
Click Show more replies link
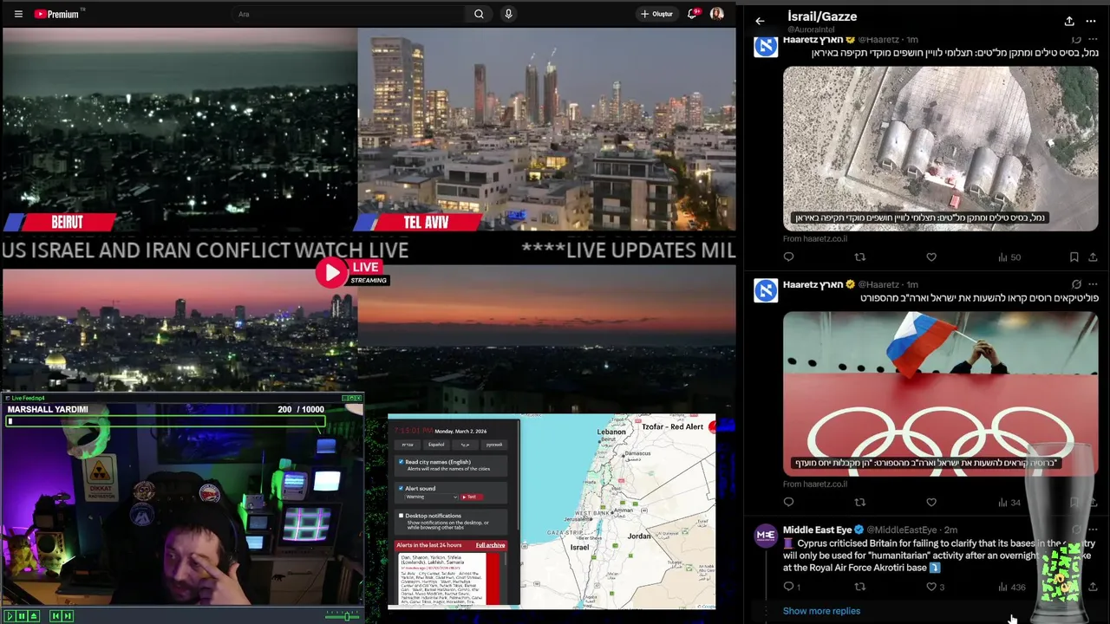pyautogui.click(x=821, y=611)
